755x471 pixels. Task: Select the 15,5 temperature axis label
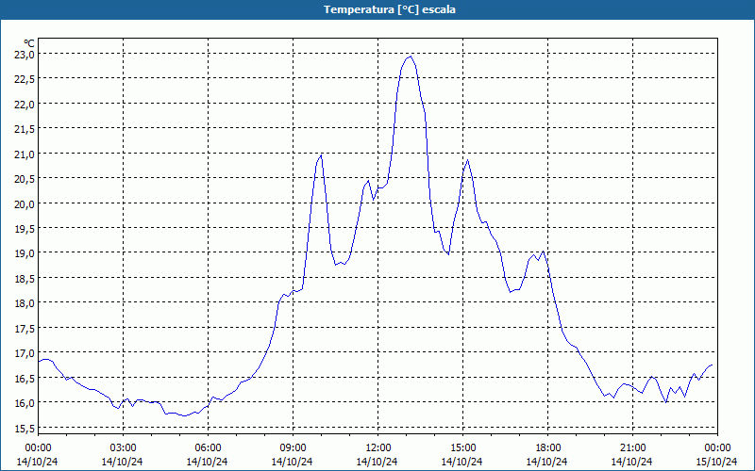[25, 428]
